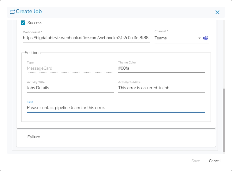Click the Success label text
Viewport: 232px width, 171px height.
35,23
